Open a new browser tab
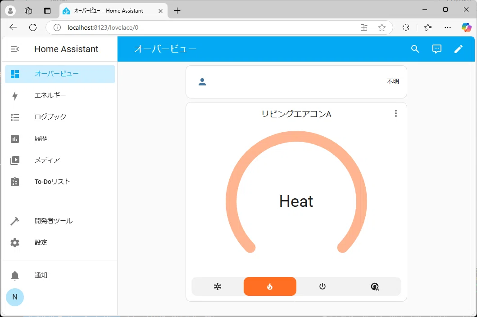Screen dimensions: 477x317 tap(177, 11)
